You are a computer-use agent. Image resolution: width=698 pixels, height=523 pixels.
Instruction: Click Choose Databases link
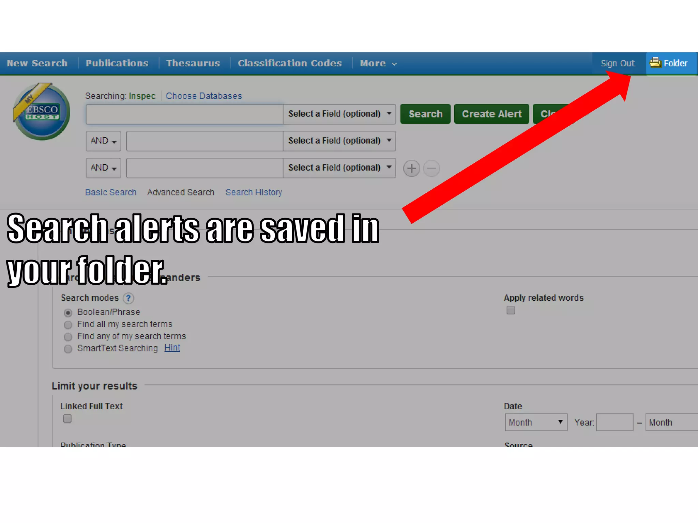(204, 96)
